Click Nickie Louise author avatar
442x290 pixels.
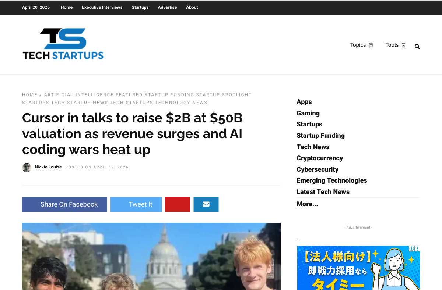27,168
